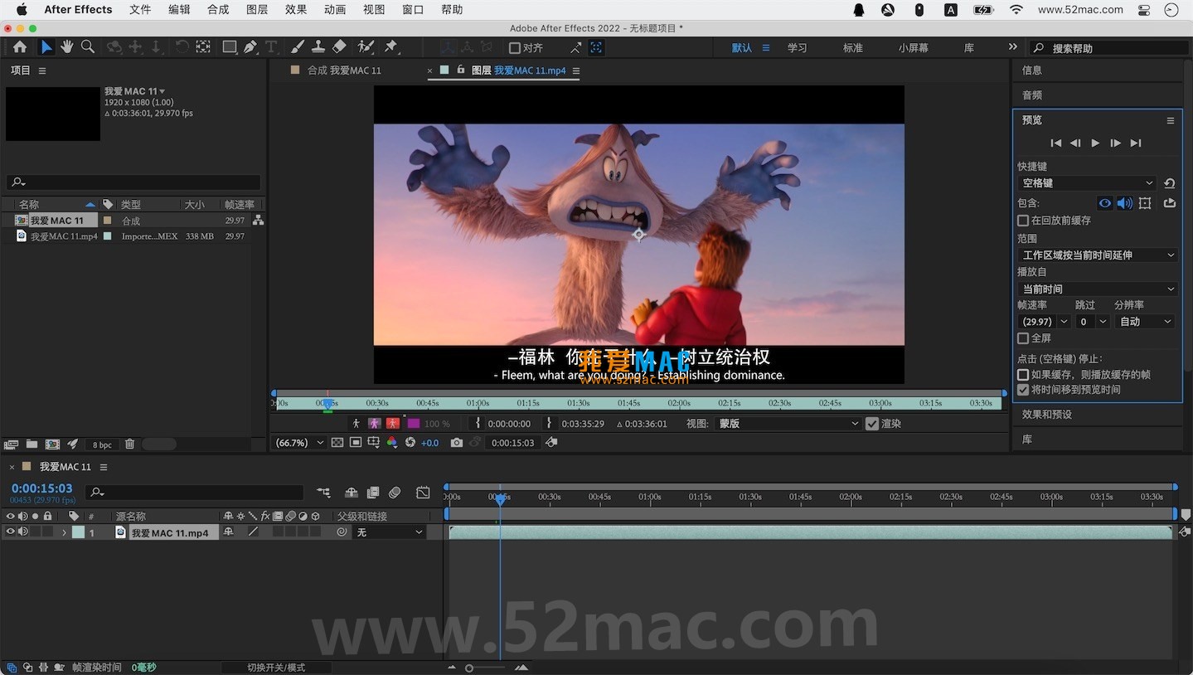Take a snapshot with camera icon
This screenshot has height=675, width=1193.
(457, 443)
